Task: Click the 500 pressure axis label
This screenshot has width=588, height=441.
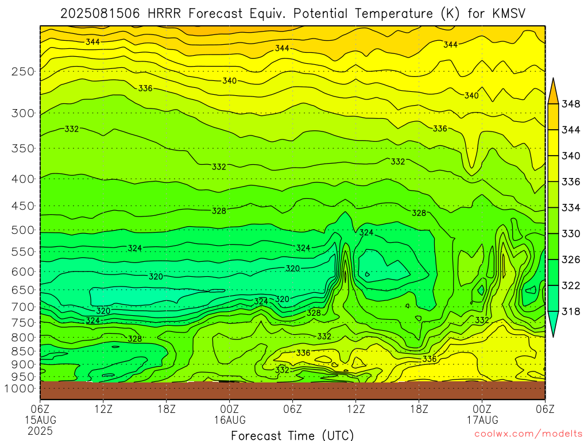Action: click(23, 230)
